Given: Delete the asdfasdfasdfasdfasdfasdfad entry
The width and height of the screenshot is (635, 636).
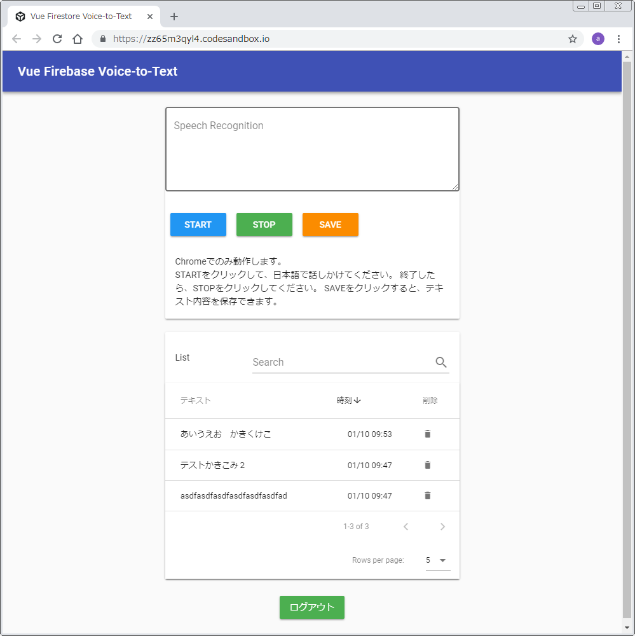Looking at the screenshot, I should coord(427,495).
